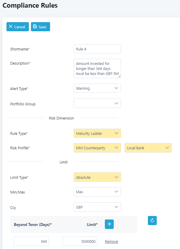Click the Cancel button
This screenshot has width=180, height=249.
click(x=18, y=27)
